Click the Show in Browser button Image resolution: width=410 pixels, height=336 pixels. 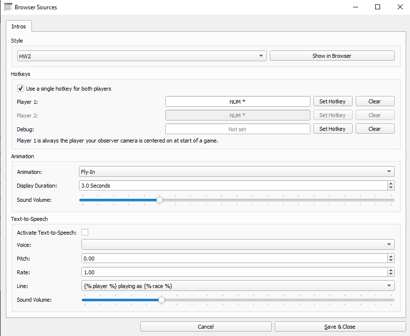[332, 55]
